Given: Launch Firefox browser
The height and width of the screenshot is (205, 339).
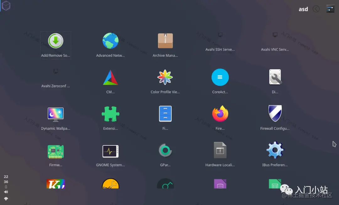Looking at the screenshot, I should coord(220,118).
